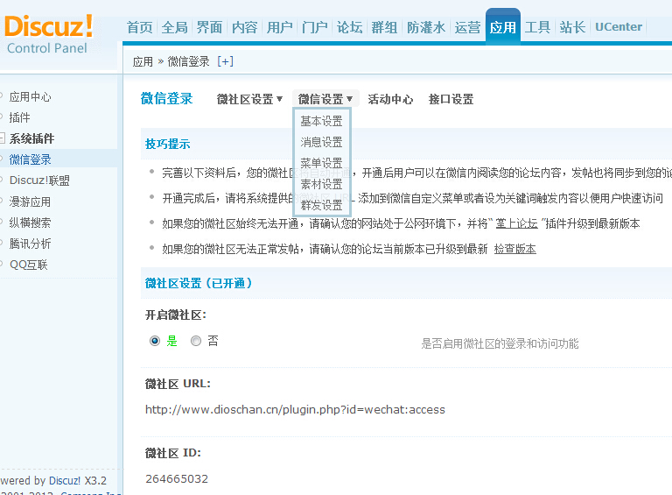Click the 检查版本 link

pos(514,249)
